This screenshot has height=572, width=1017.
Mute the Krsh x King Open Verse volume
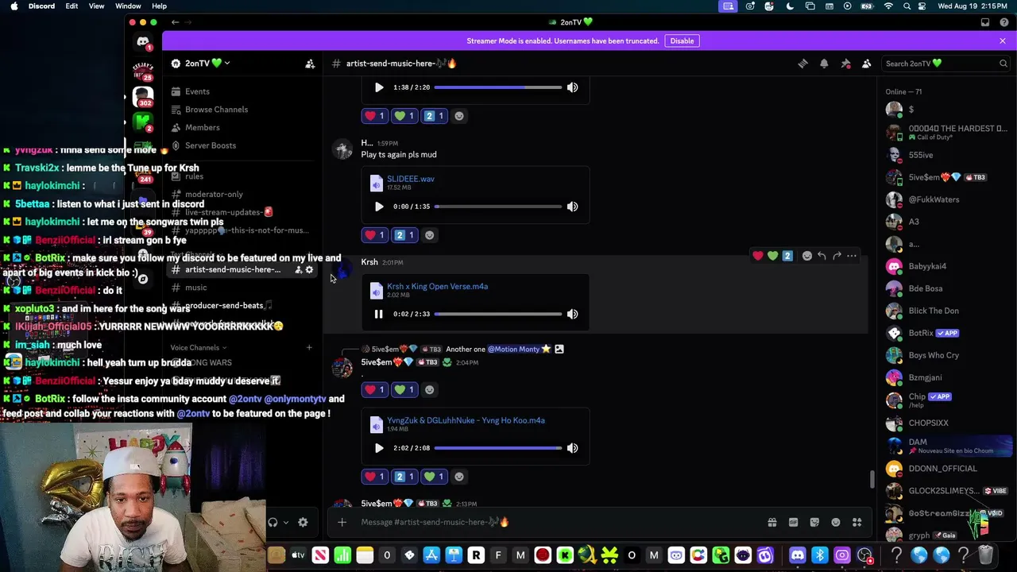pos(572,314)
